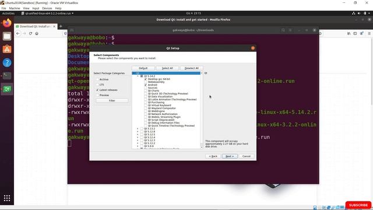Click component tree scrollbar down arrow
The image size is (373, 210).
(202, 148)
